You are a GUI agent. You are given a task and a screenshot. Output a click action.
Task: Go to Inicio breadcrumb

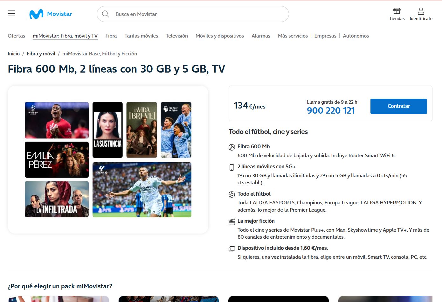click(x=14, y=53)
